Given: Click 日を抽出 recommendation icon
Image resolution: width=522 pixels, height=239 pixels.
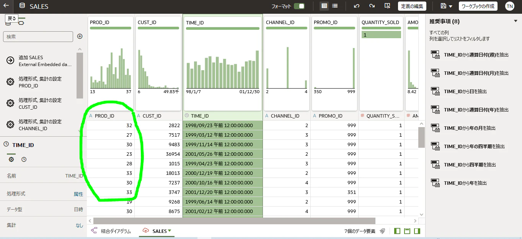Looking at the screenshot, I should pyautogui.click(x=436, y=91).
